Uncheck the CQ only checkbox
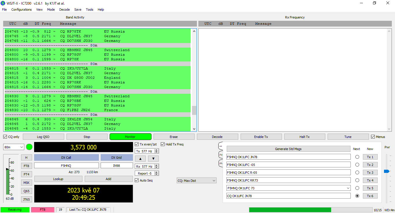 [5, 137]
